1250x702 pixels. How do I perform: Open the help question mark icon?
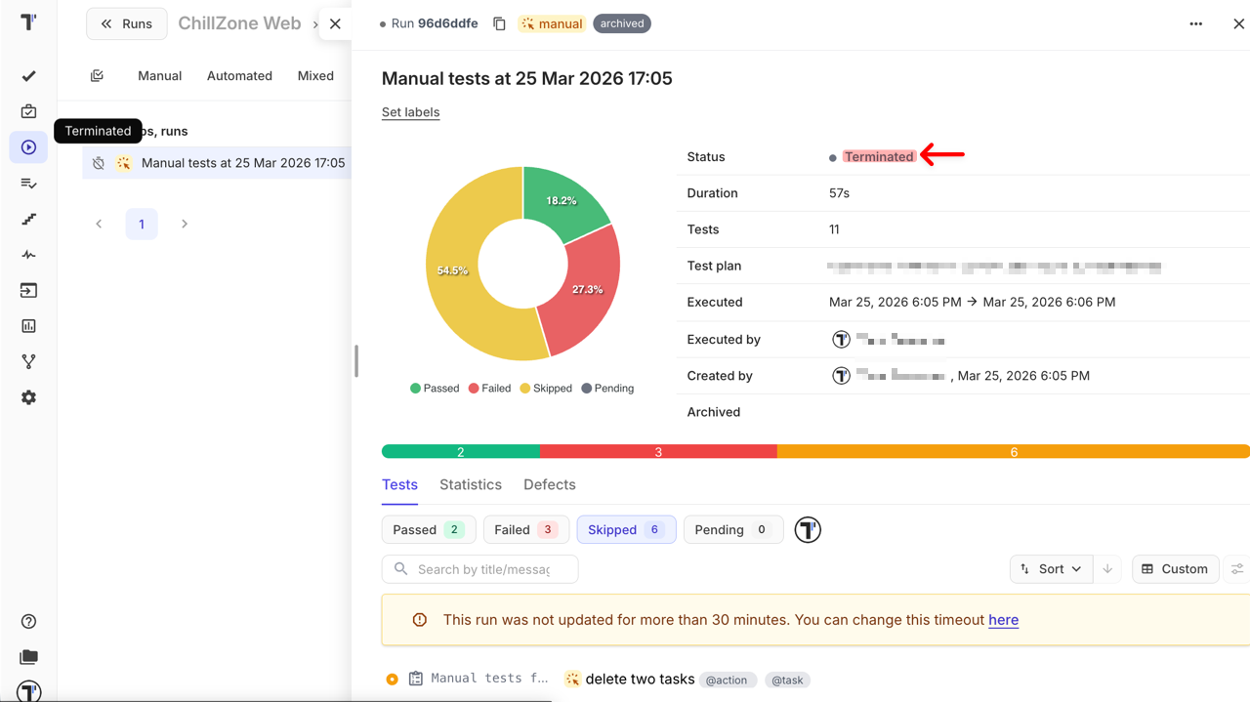[28, 621]
